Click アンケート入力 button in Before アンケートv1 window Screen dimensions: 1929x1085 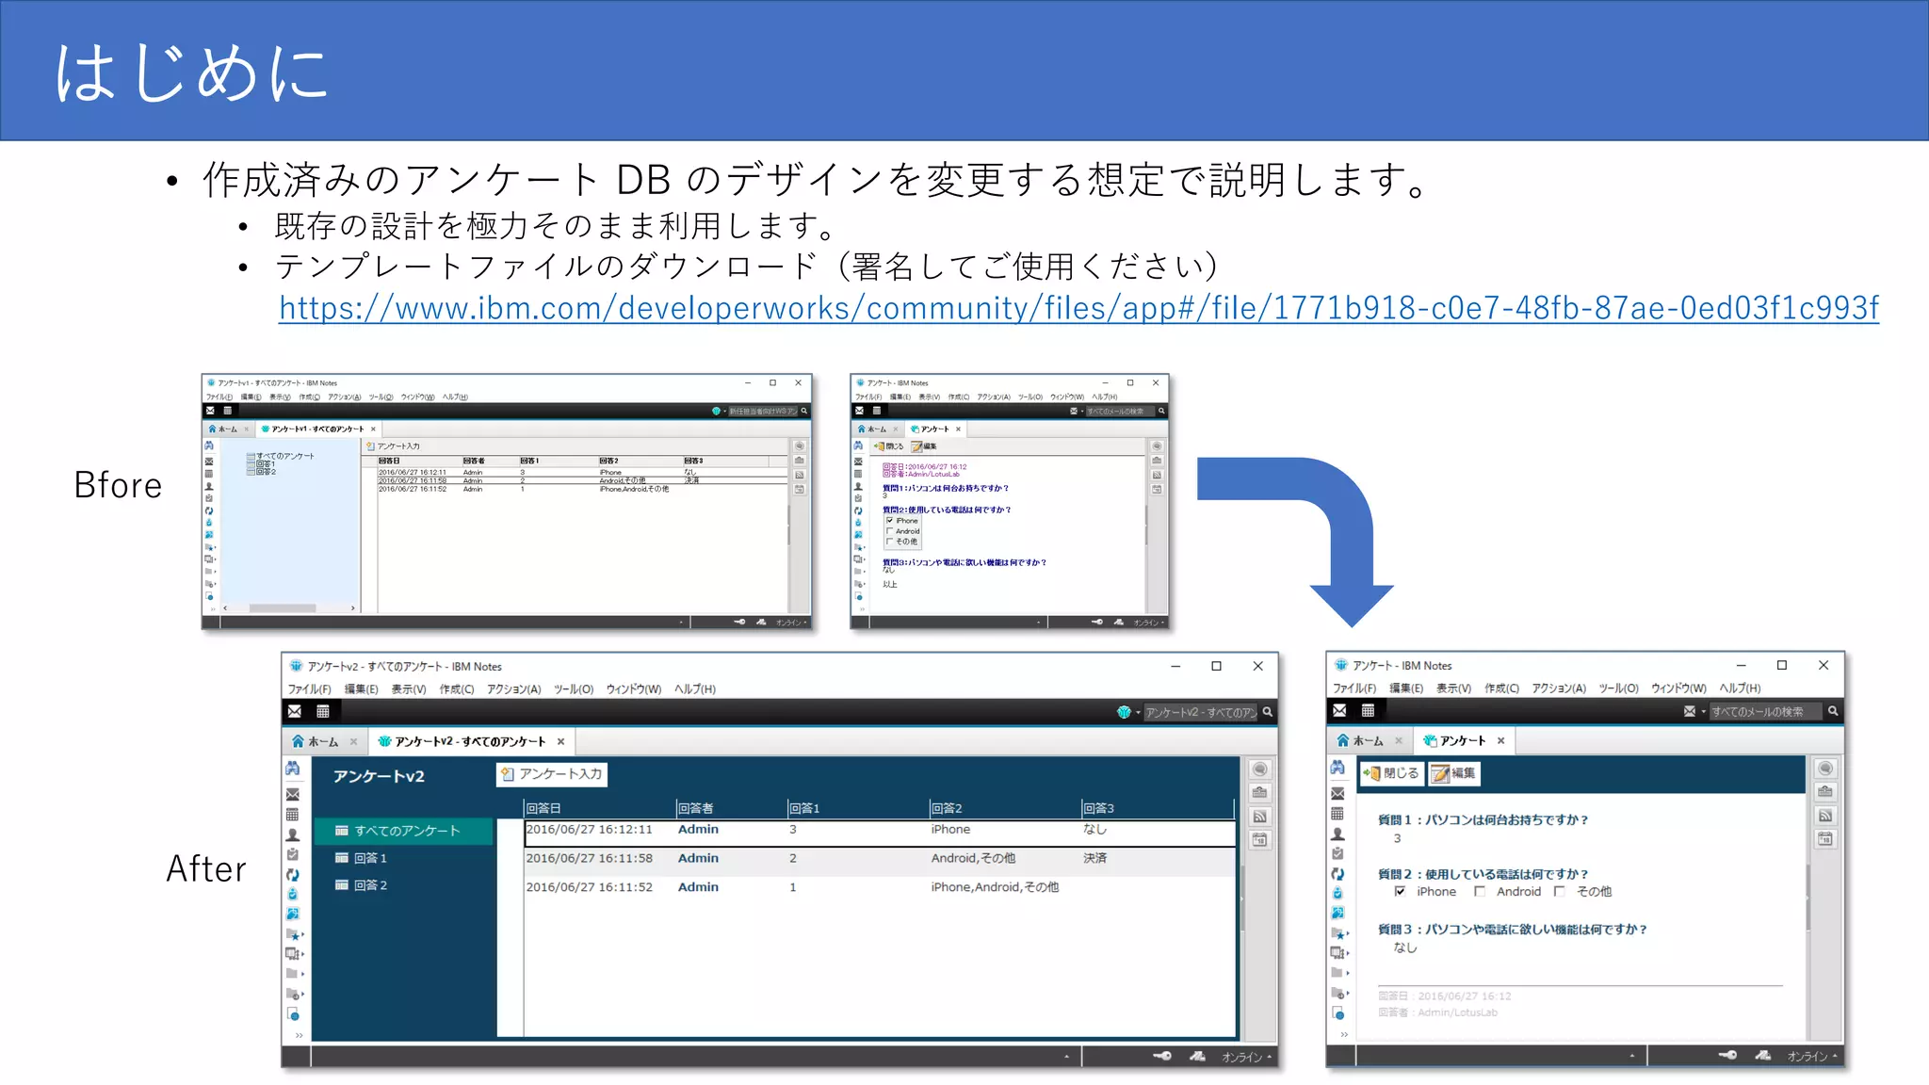(394, 446)
